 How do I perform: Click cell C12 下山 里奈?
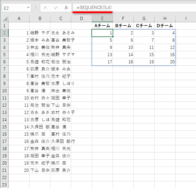pos(61,105)
